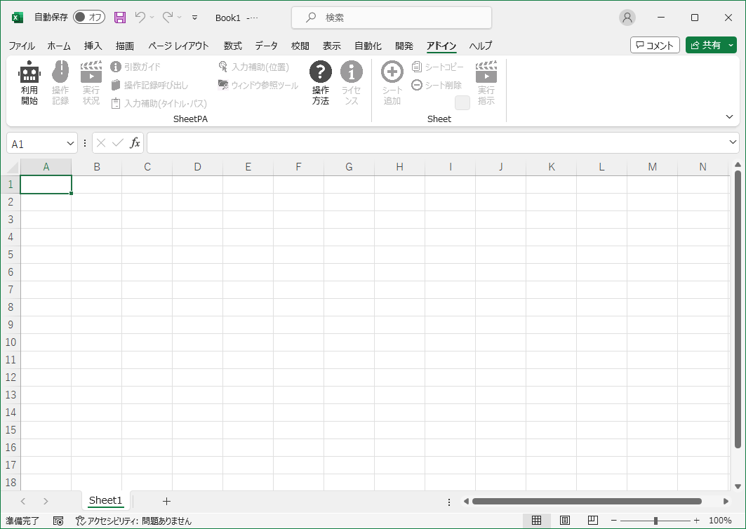Expand the formula bar
The image size is (746, 529).
pyautogui.click(x=733, y=143)
